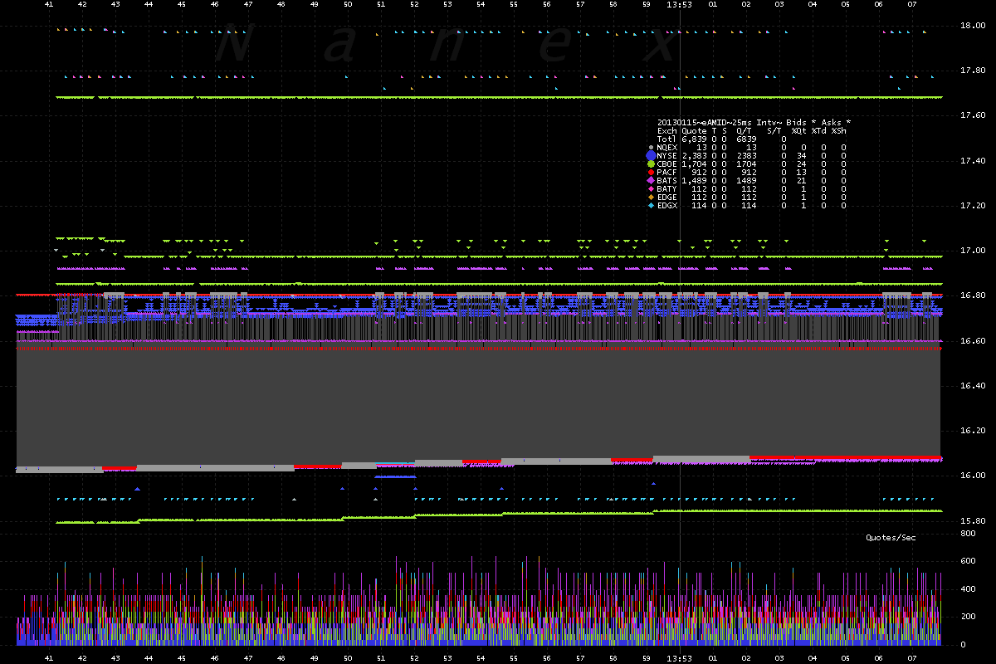996x664 pixels.
Task: Select the purple BATS legend diamond
Action: tap(651, 180)
